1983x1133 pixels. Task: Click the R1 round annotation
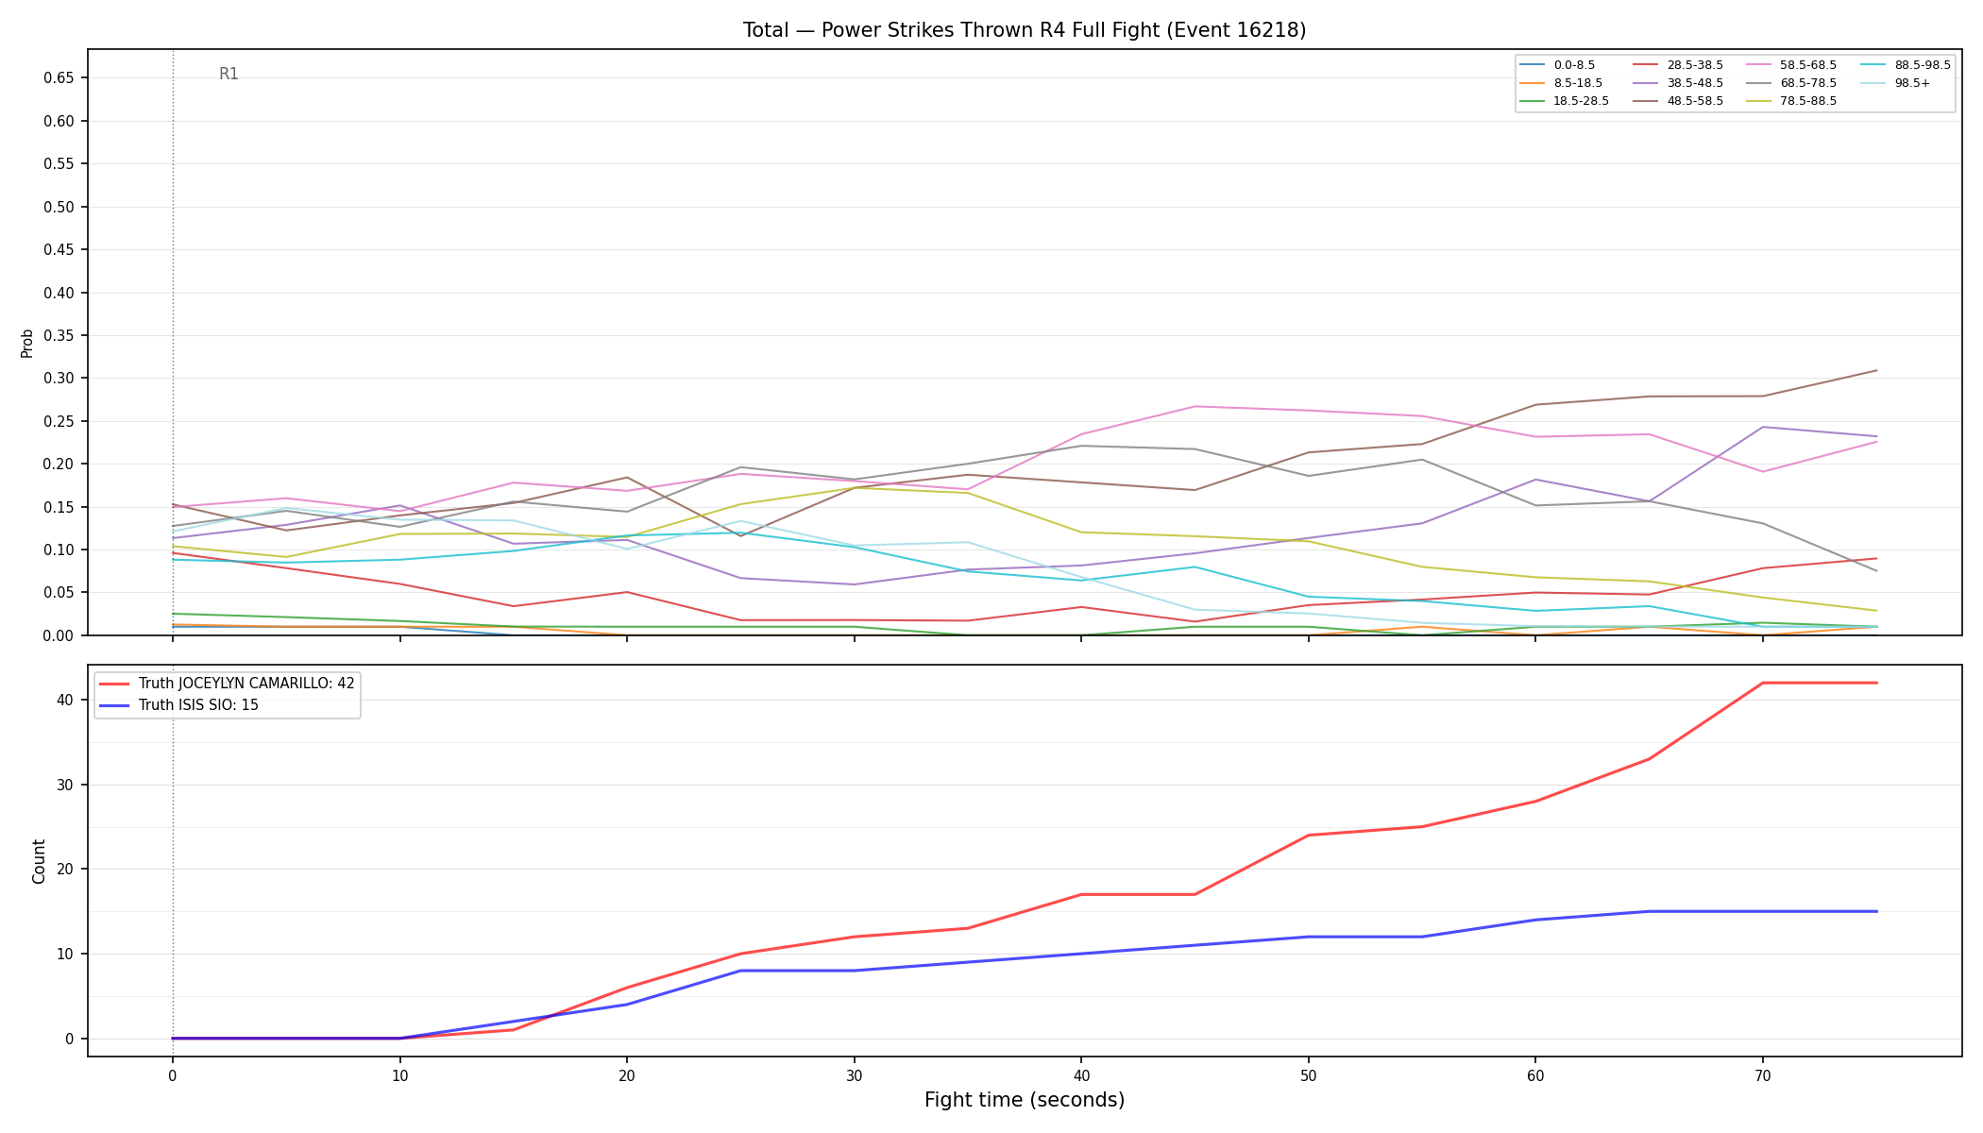tap(229, 74)
